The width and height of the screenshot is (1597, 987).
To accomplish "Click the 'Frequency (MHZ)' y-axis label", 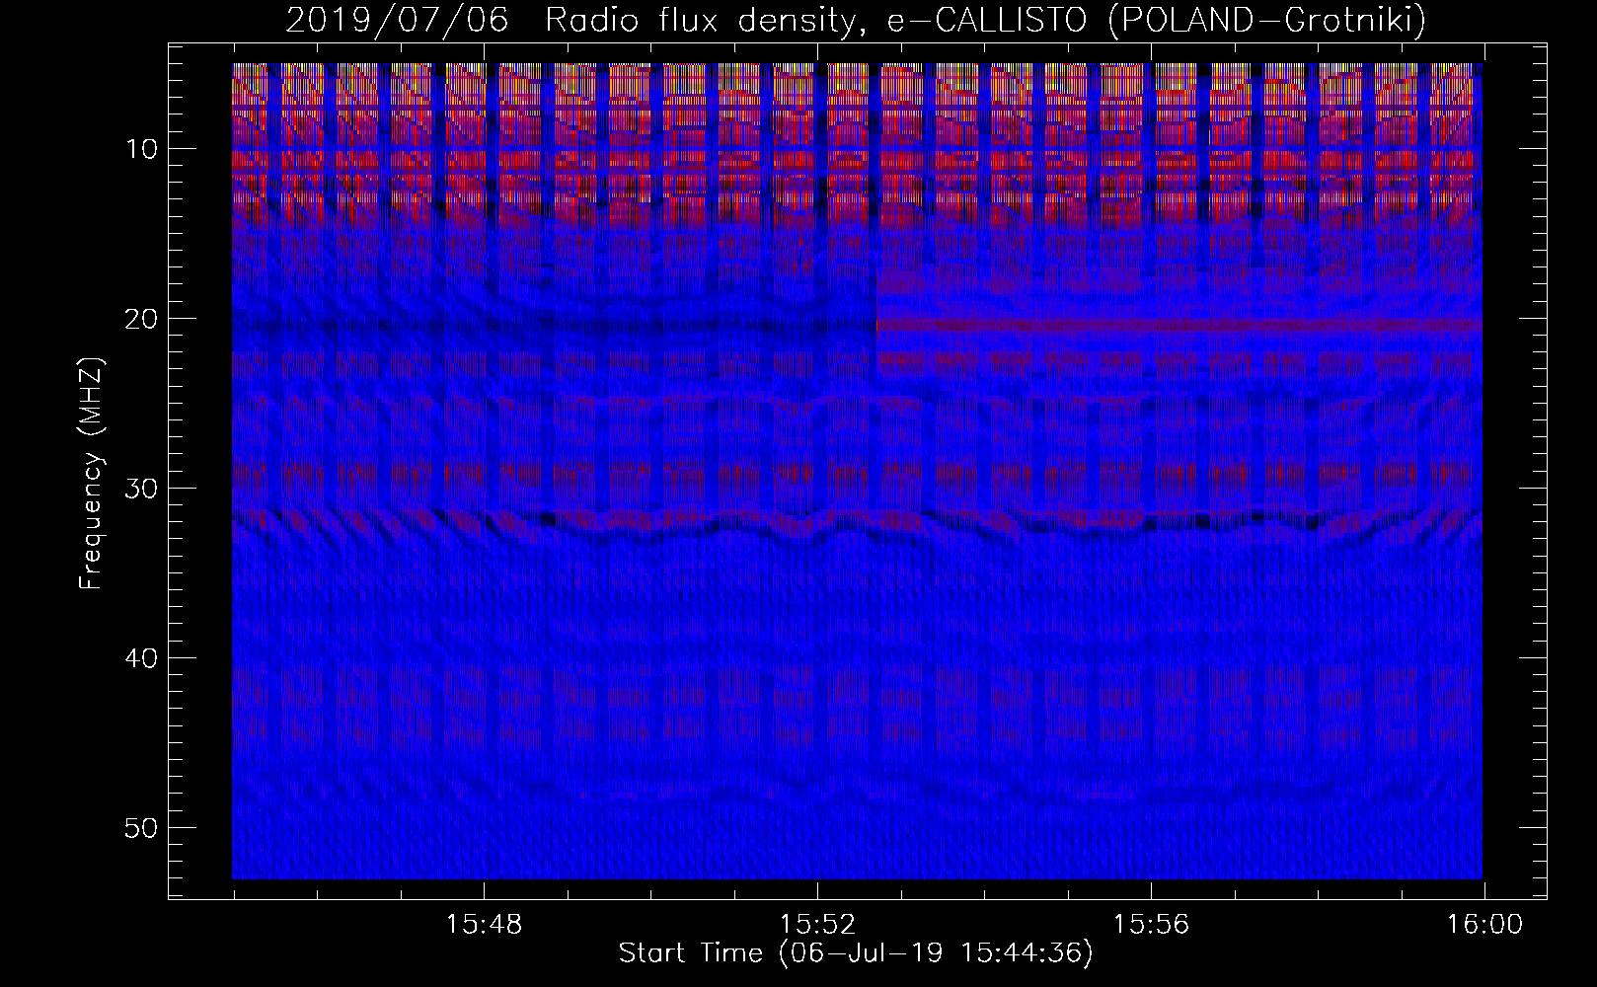I will click(x=91, y=474).
